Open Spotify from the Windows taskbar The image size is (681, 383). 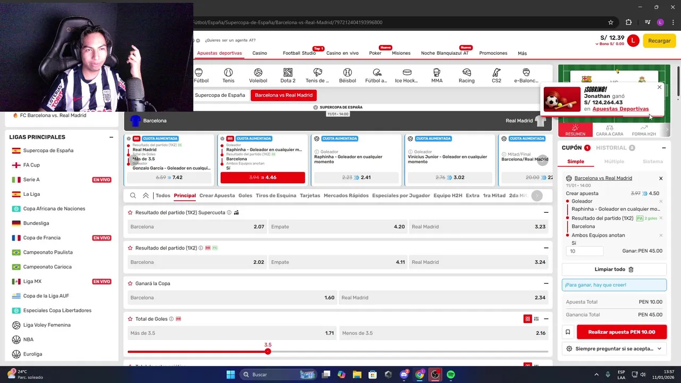[x=451, y=374]
